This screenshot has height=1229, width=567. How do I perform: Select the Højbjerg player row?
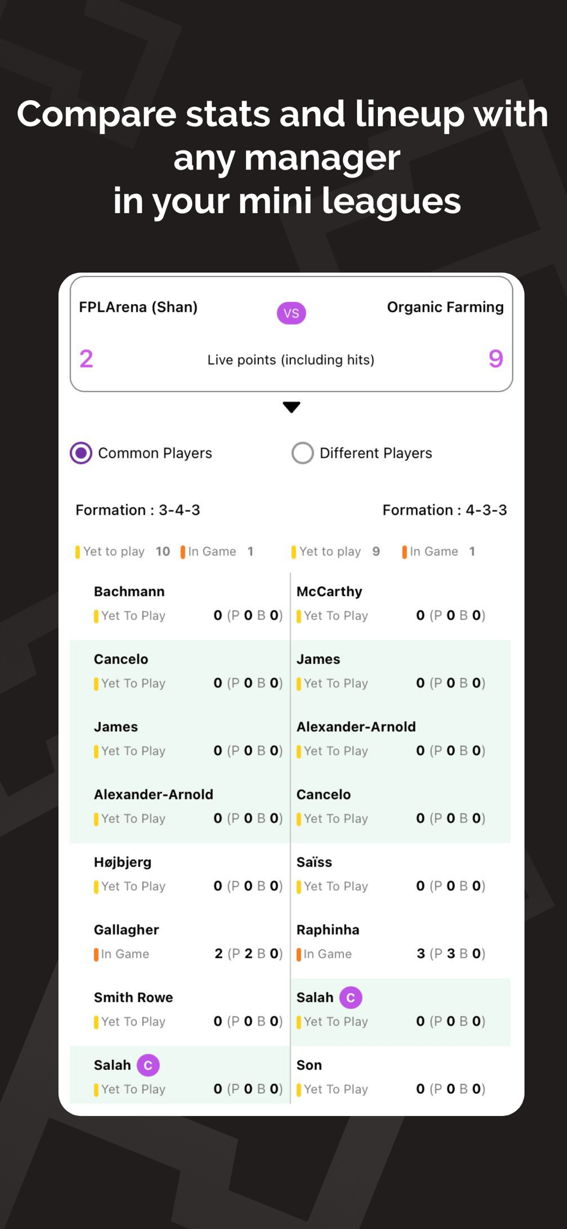coord(180,874)
